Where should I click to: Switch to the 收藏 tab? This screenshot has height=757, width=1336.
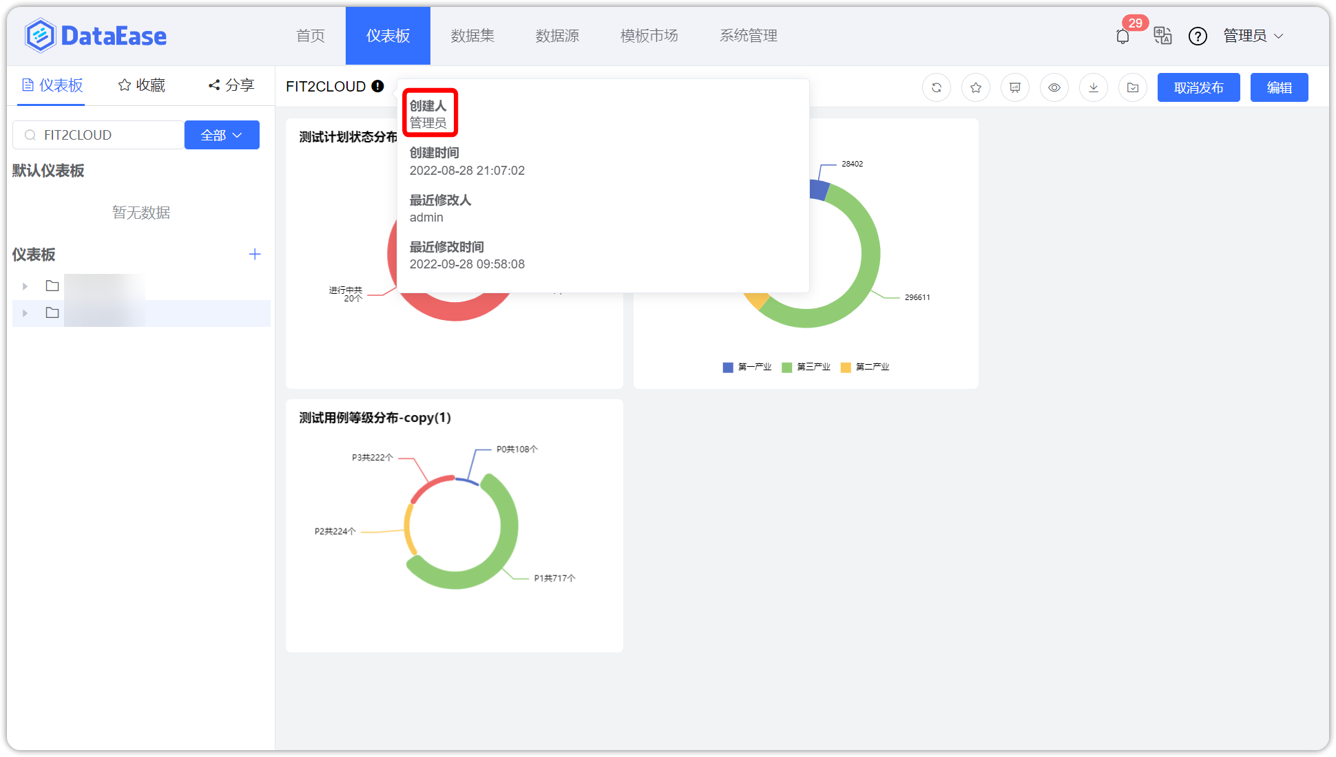pyautogui.click(x=140, y=85)
